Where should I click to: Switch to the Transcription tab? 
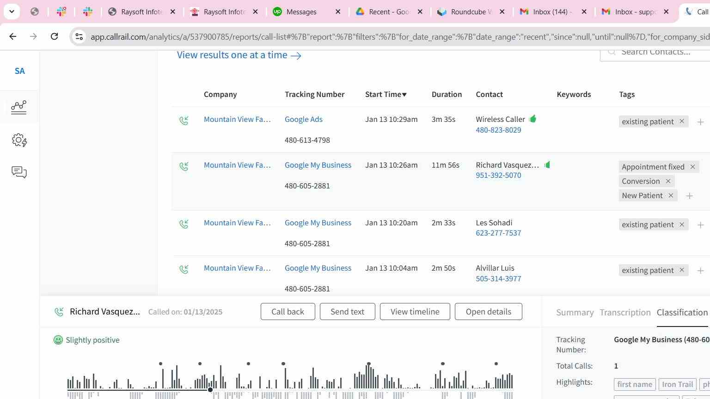625,313
